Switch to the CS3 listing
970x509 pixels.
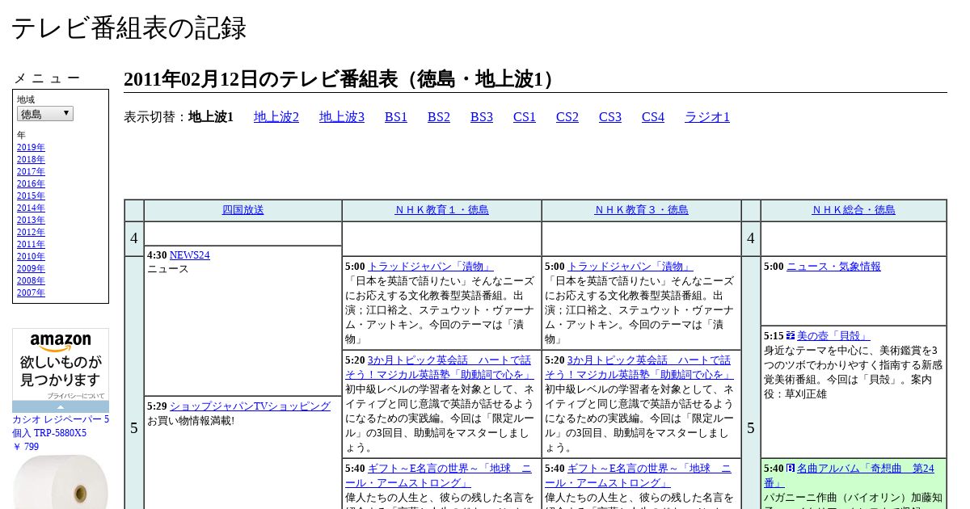click(610, 117)
